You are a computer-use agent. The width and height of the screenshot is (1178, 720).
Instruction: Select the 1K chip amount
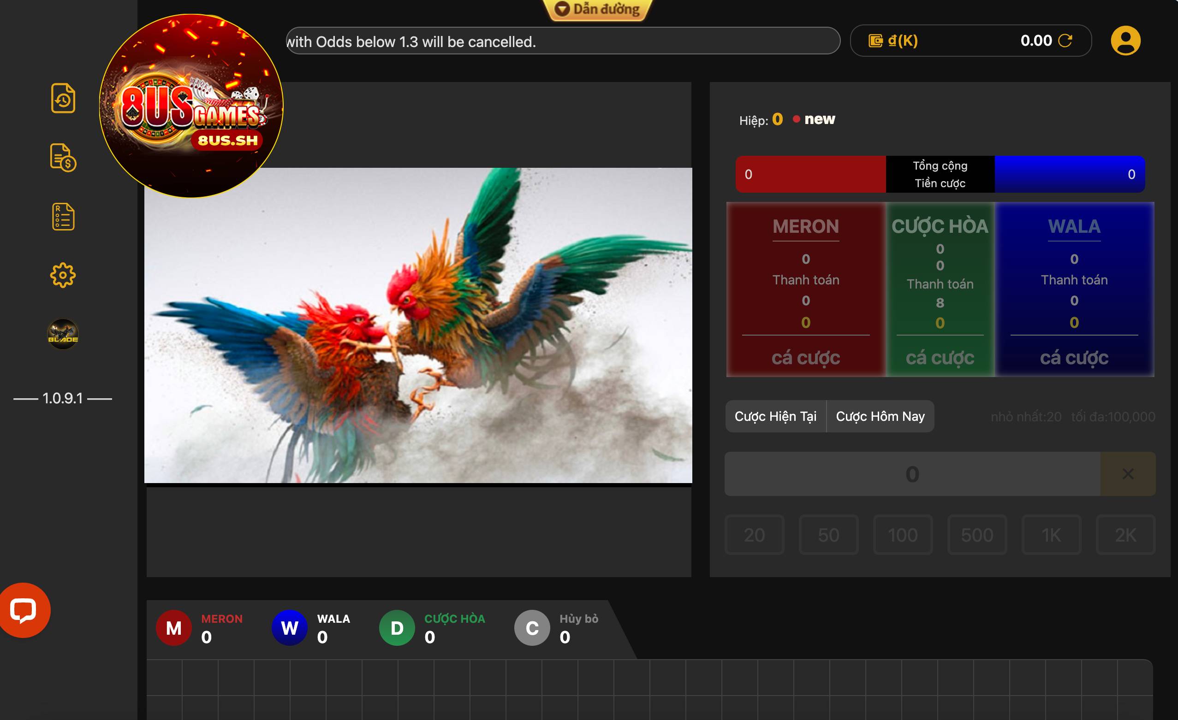pos(1051,535)
